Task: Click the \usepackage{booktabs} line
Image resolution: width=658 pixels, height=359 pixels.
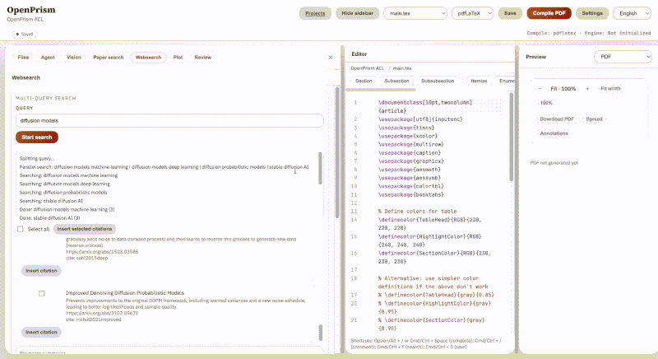Action: (x=410, y=195)
